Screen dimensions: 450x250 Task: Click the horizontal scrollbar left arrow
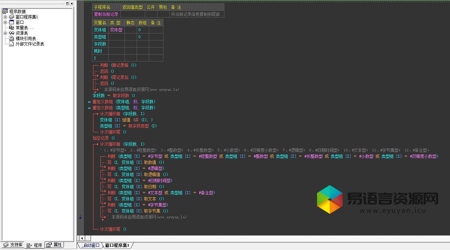(81, 238)
